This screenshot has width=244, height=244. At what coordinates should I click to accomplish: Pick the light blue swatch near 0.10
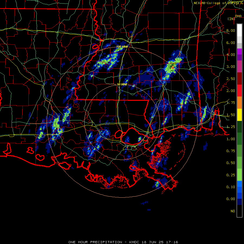[x=239, y=184]
